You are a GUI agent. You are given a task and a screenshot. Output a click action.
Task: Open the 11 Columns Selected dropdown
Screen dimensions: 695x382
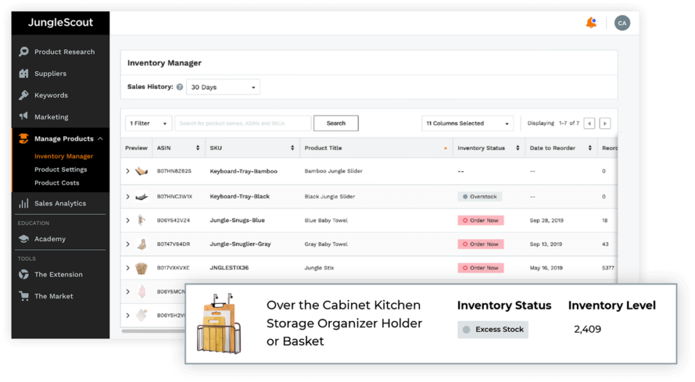coord(467,123)
